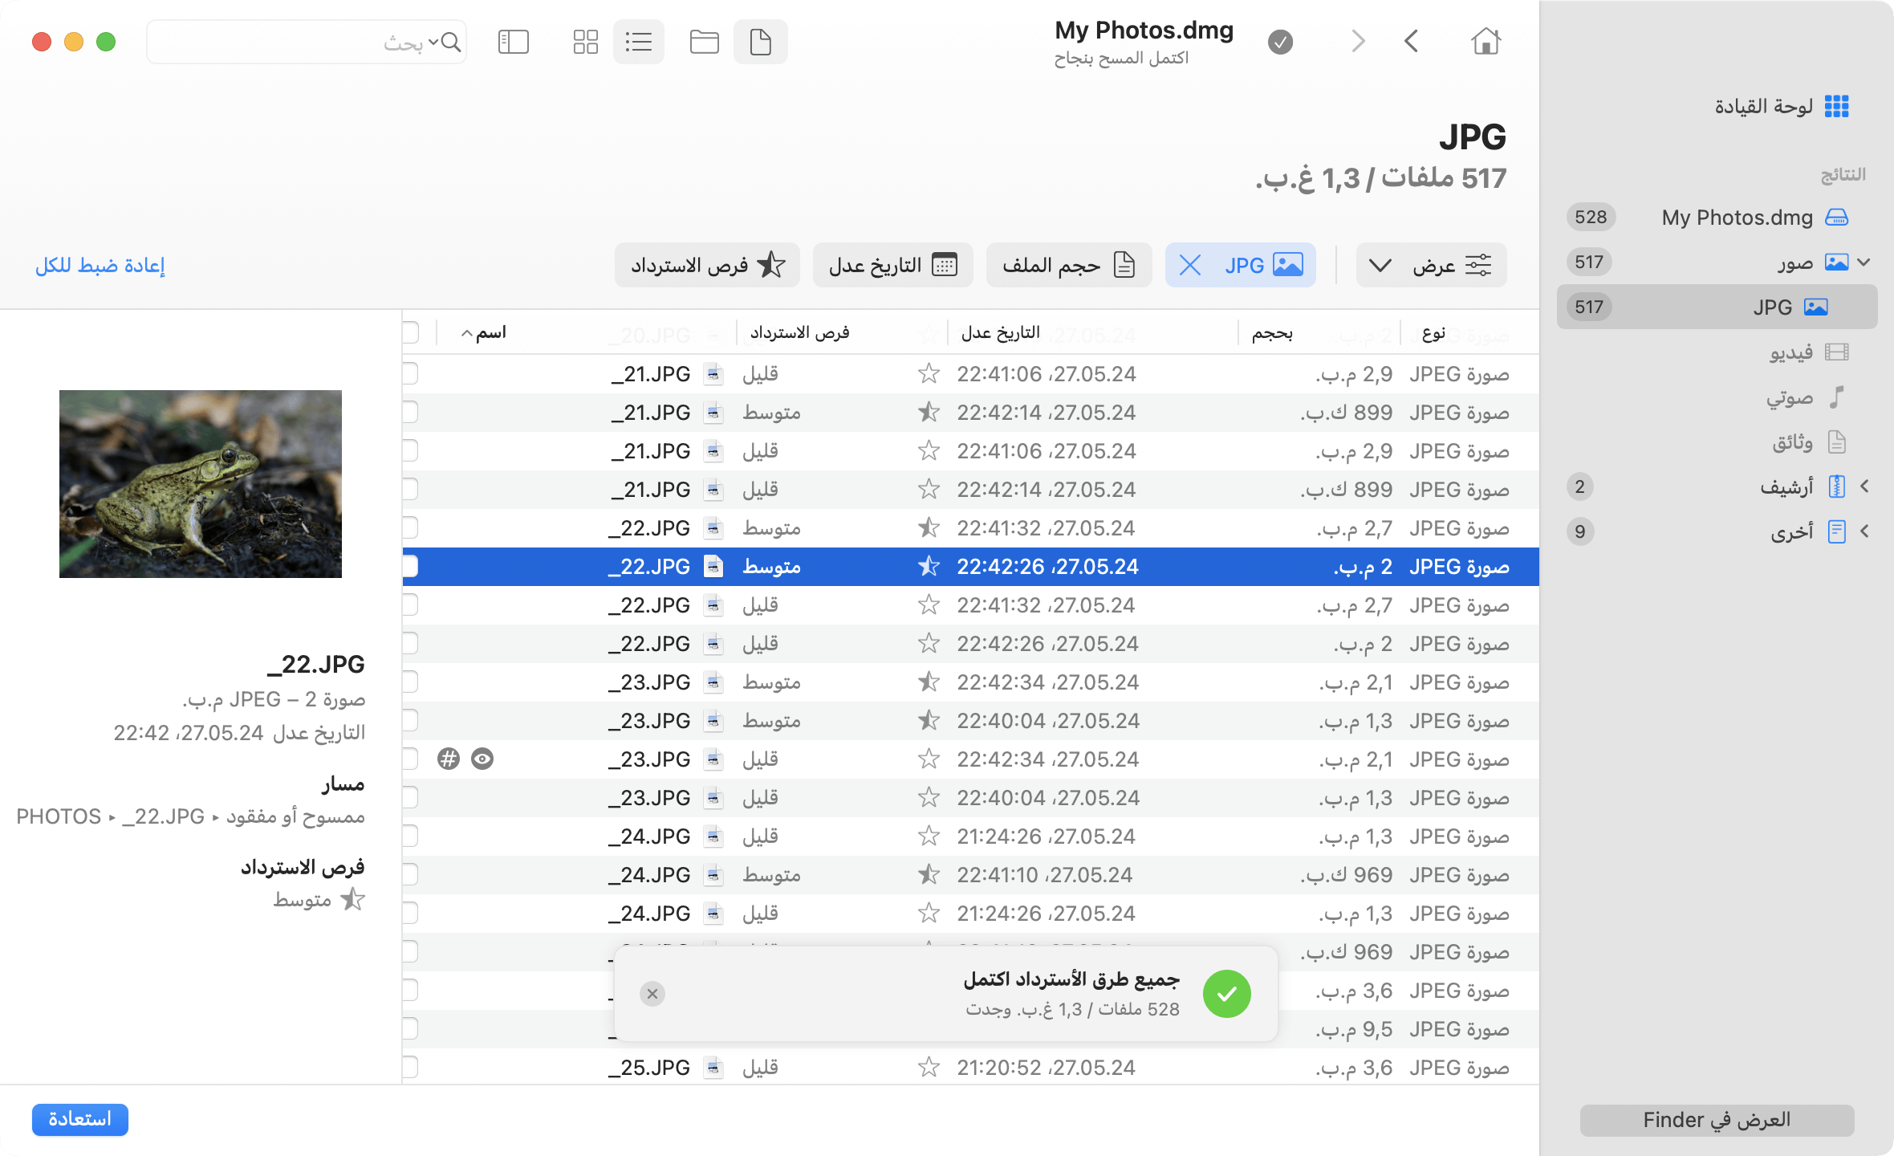Image resolution: width=1894 pixels, height=1156 pixels.
Task: Click the hash icon on _23.JPG row
Action: (x=449, y=759)
